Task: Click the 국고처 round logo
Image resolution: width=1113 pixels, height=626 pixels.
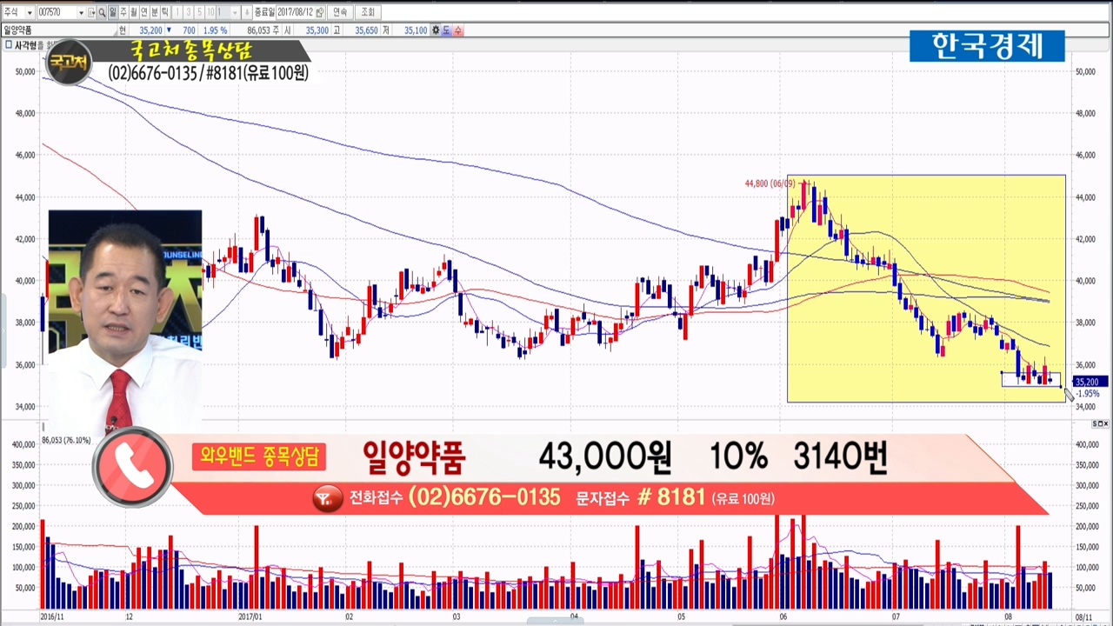Action: (69, 63)
